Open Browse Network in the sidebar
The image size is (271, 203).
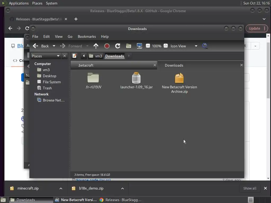click(x=53, y=100)
